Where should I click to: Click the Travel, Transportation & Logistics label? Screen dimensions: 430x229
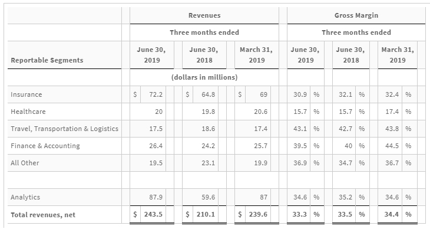click(x=64, y=129)
